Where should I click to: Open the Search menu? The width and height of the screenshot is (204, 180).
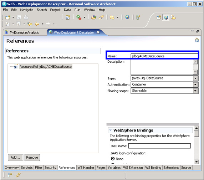42,10
